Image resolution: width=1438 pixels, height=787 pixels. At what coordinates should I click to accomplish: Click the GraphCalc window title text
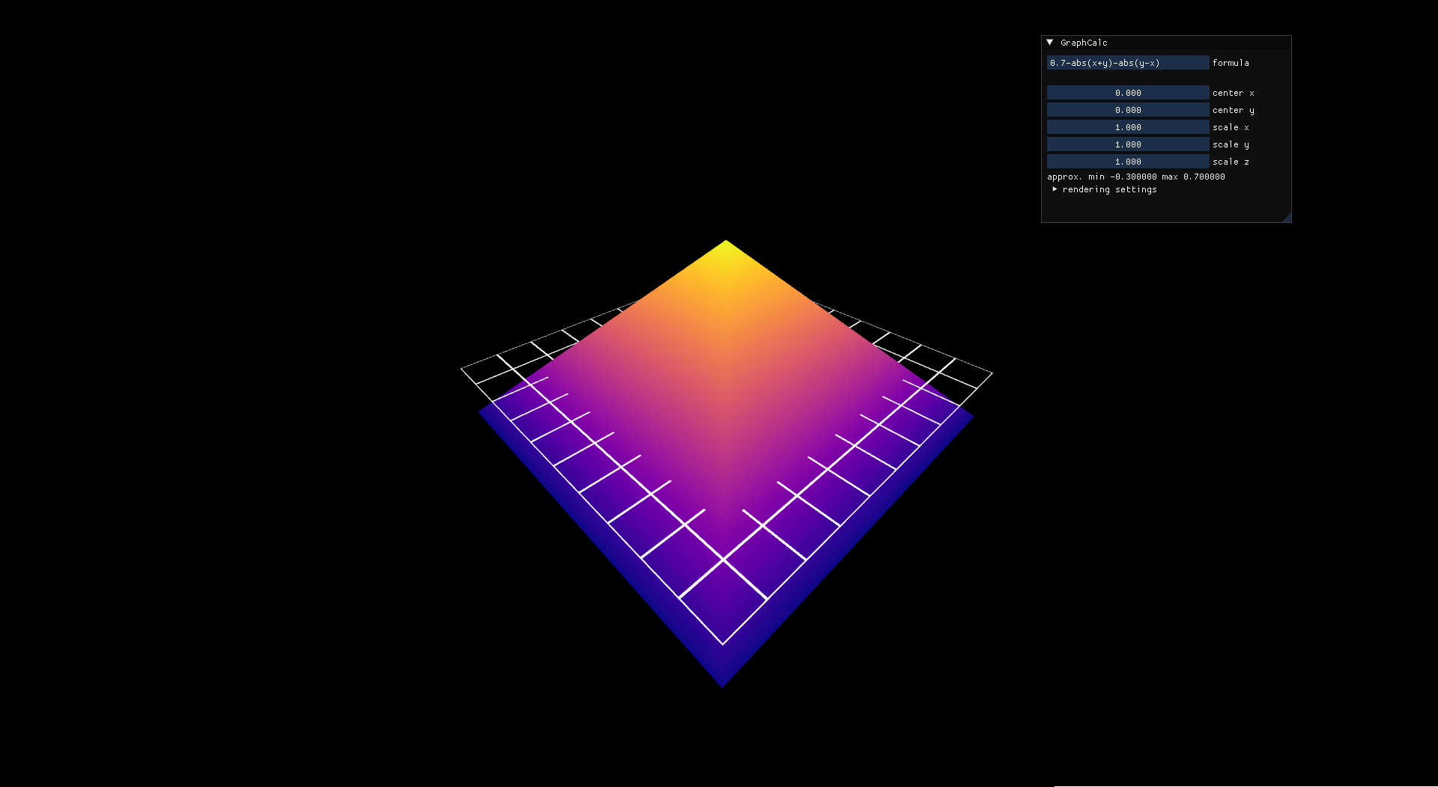pyautogui.click(x=1084, y=43)
